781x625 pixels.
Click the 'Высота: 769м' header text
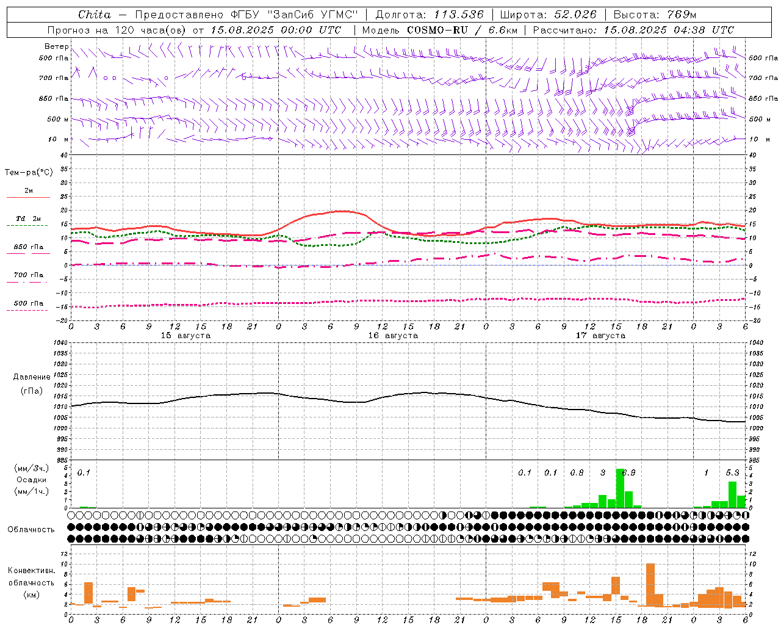[x=655, y=15]
